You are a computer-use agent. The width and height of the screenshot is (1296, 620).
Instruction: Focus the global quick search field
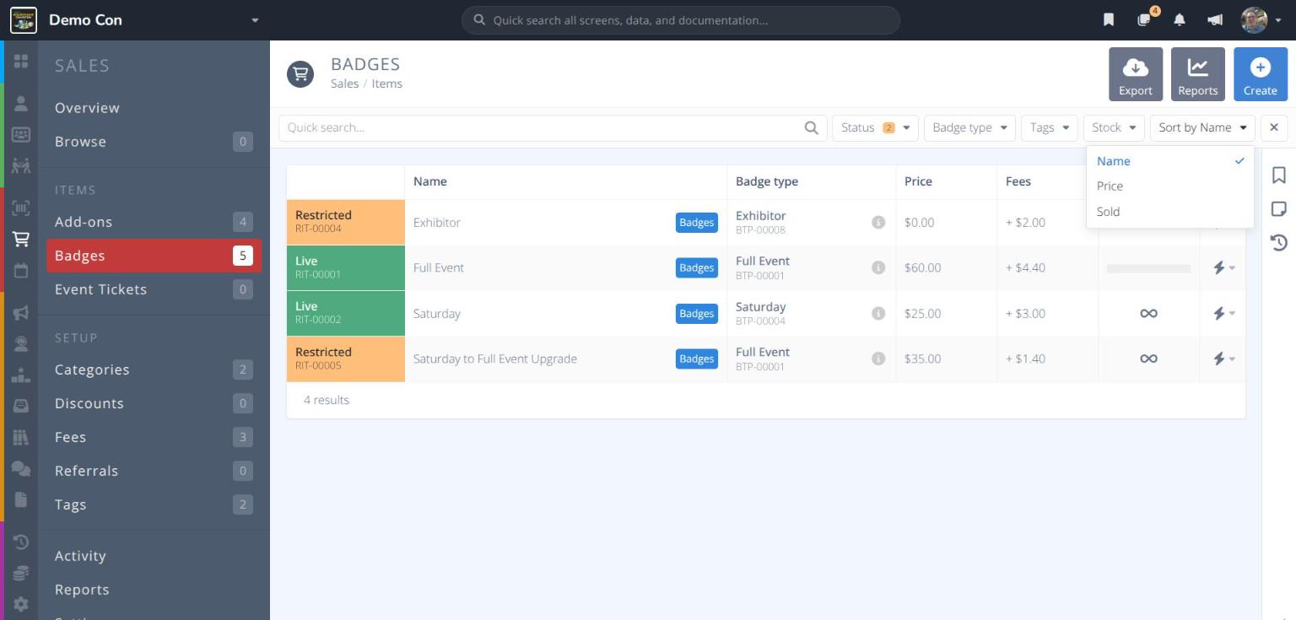(x=681, y=20)
